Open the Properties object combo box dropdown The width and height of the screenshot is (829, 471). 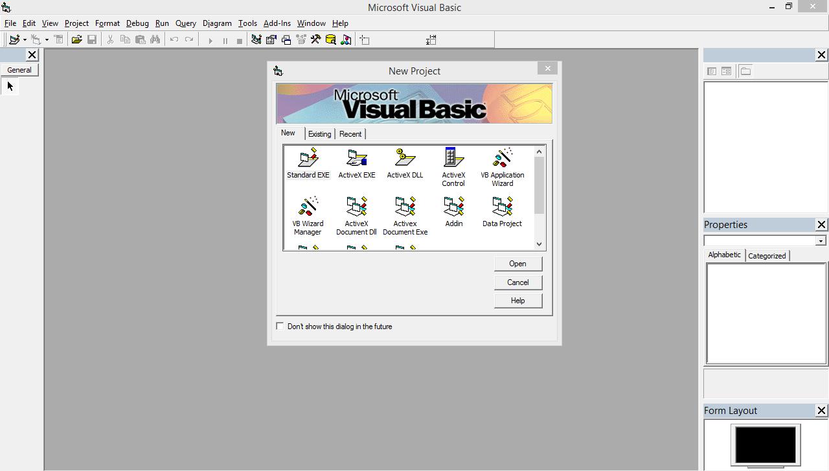[x=821, y=240]
